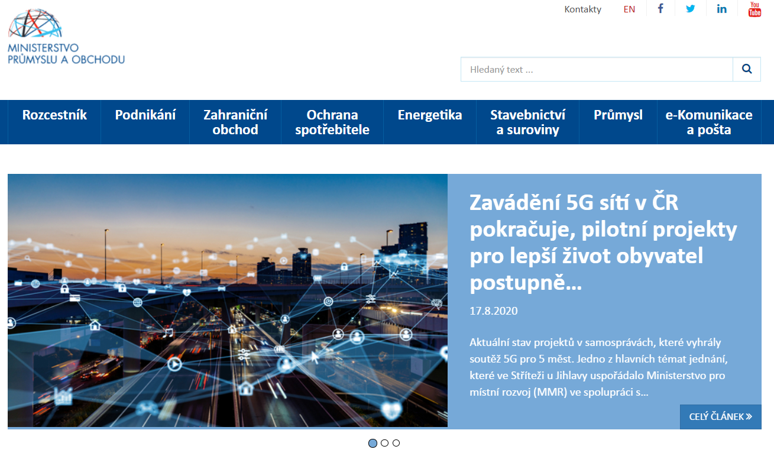Click the magnifier search button
The width and height of the screenshot is (774, 456).
pyautogui.click(x=747, y=69)
